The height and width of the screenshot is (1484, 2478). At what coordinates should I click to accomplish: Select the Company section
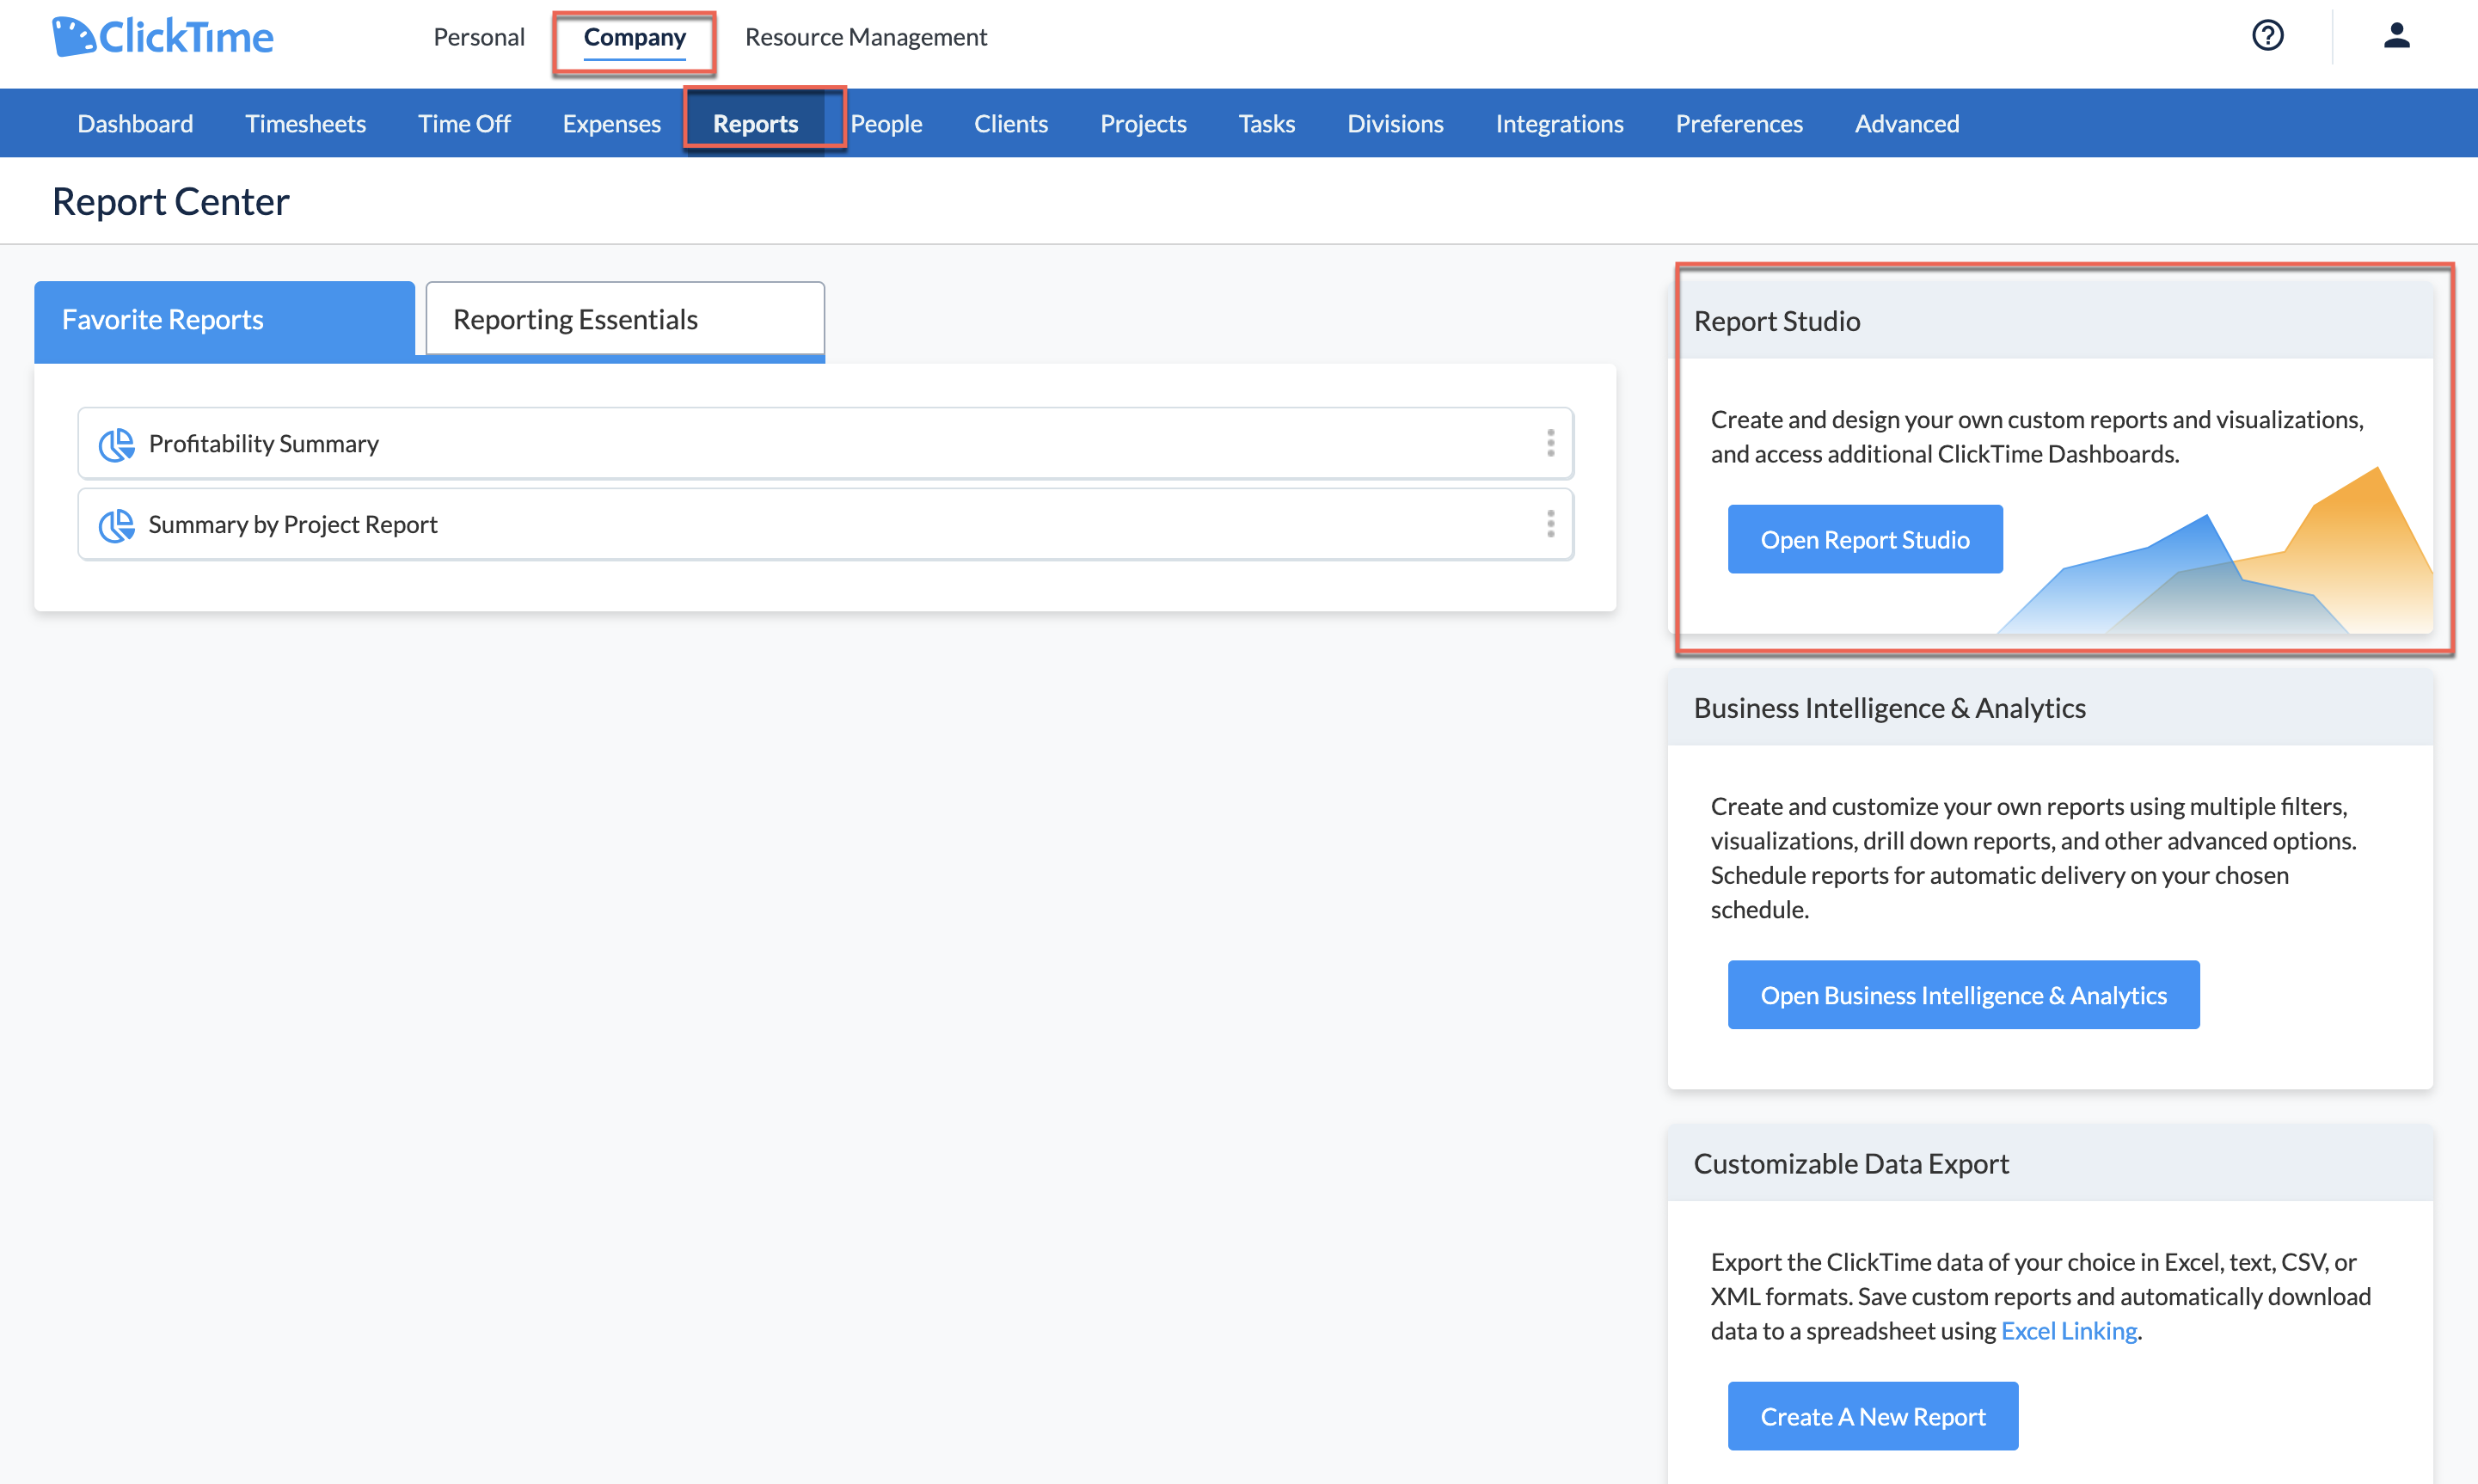(x=635, y=38)
